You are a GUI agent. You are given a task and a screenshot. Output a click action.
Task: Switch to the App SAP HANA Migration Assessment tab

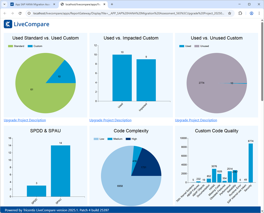click(30, 4)
